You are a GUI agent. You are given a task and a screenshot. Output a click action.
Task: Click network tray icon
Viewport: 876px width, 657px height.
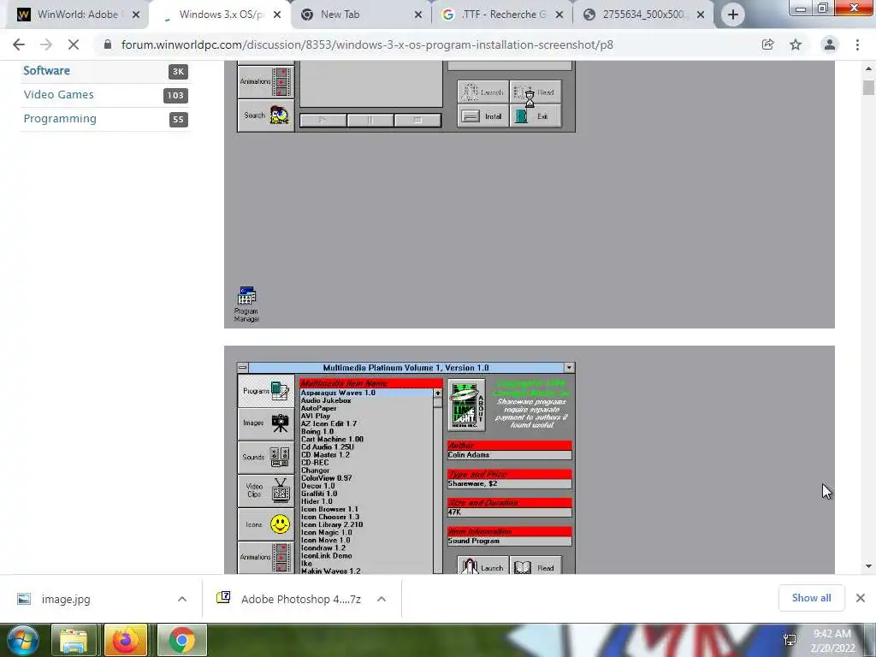[790, 640]
